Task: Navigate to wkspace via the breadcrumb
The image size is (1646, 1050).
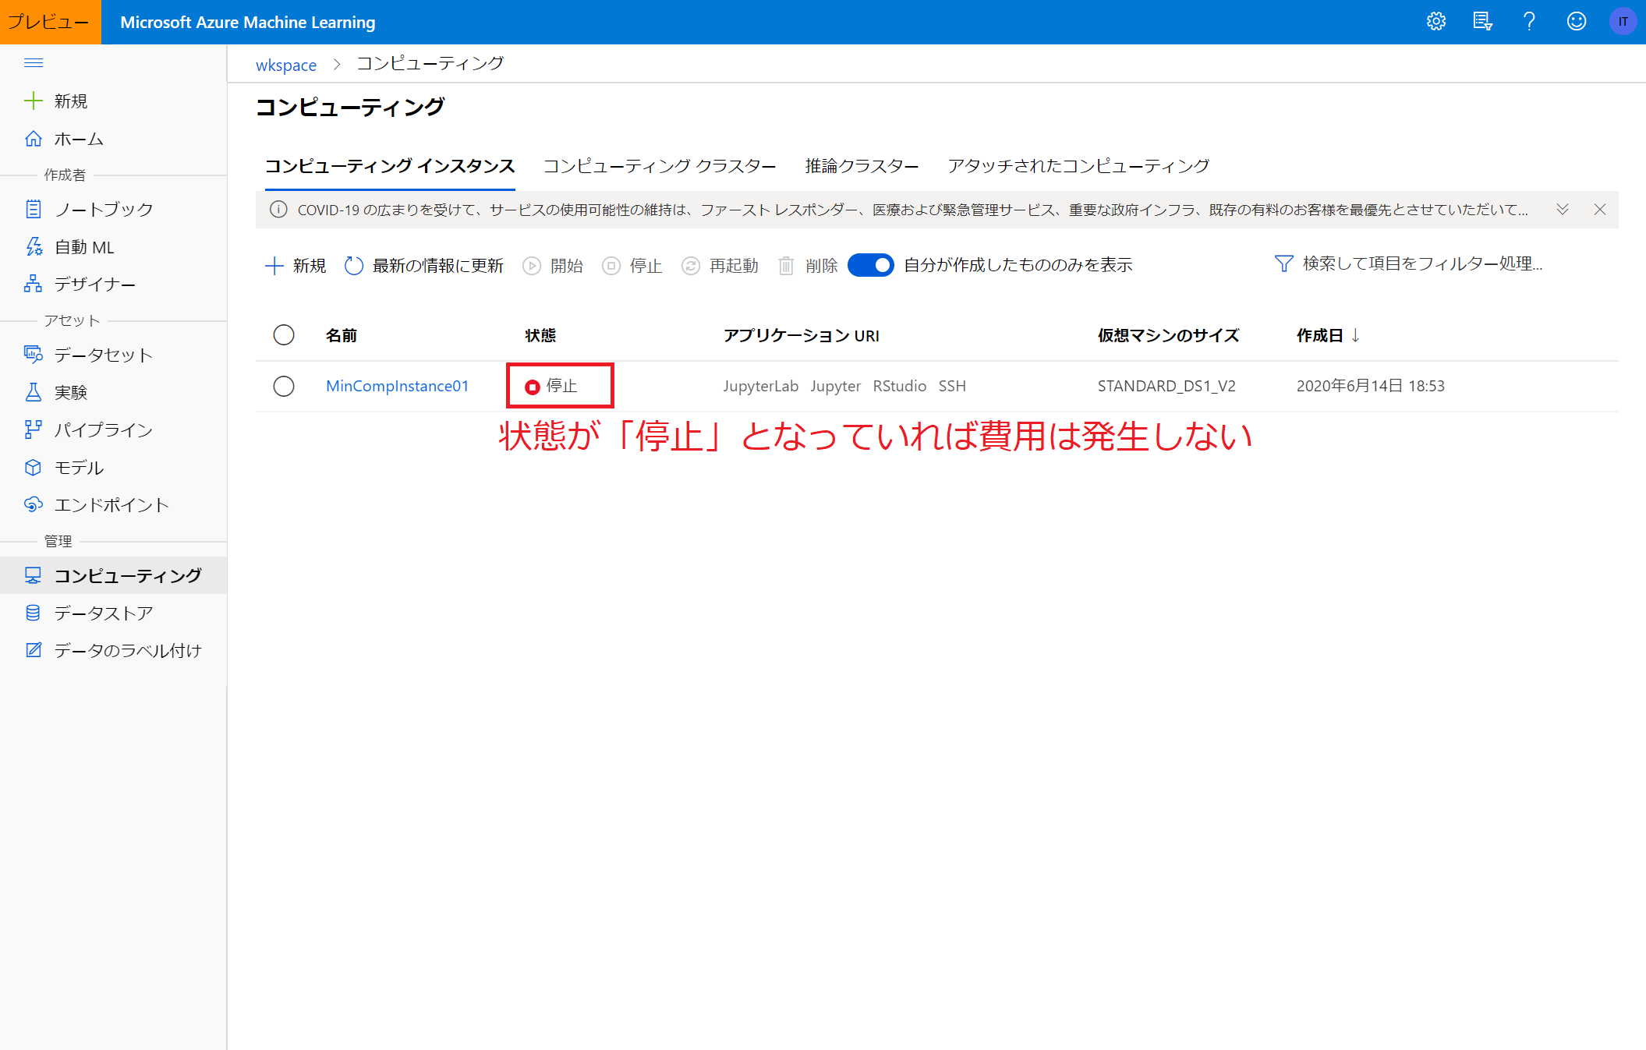Action: point(285,65)
